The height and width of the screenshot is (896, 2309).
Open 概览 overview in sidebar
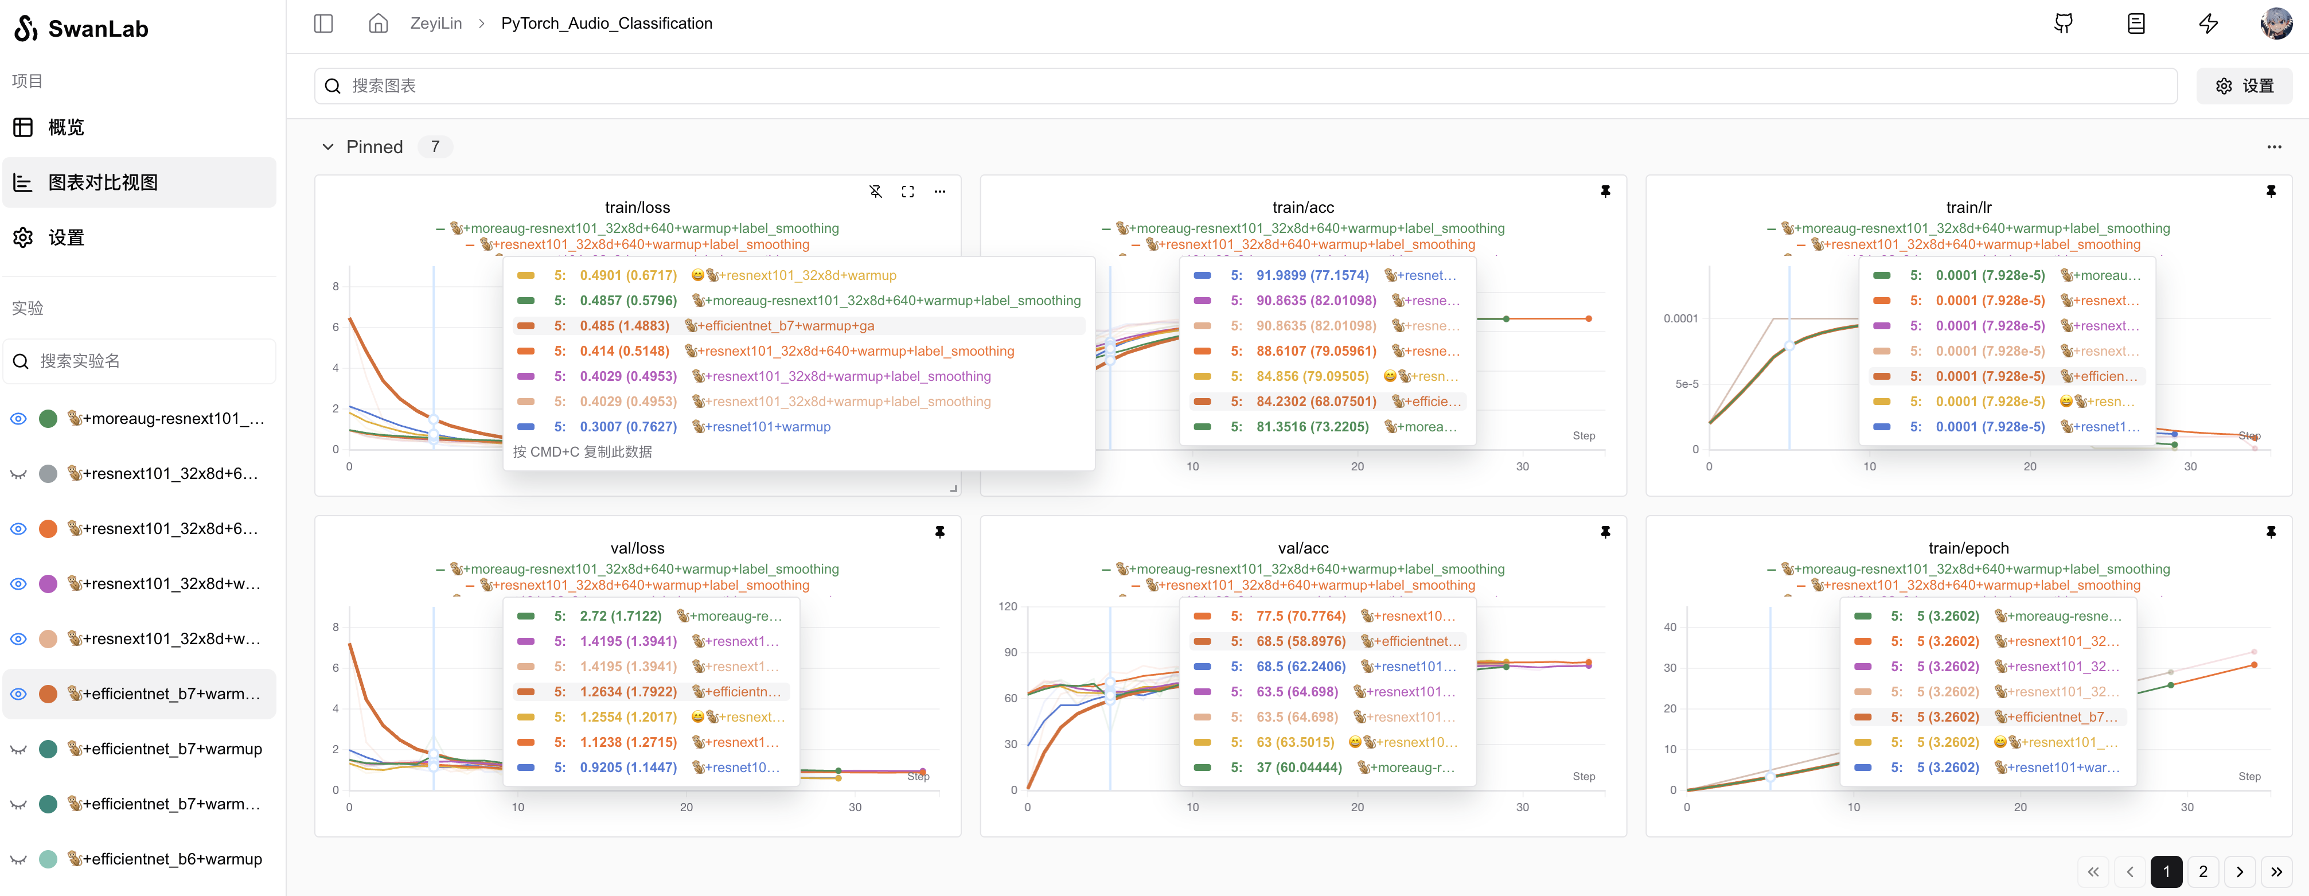pyautogui.click(x=67, y=127)
